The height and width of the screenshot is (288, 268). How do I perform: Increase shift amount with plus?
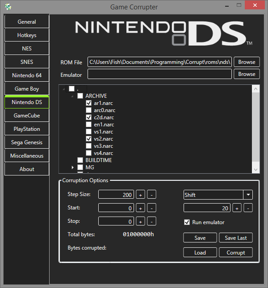coord(237,208)
